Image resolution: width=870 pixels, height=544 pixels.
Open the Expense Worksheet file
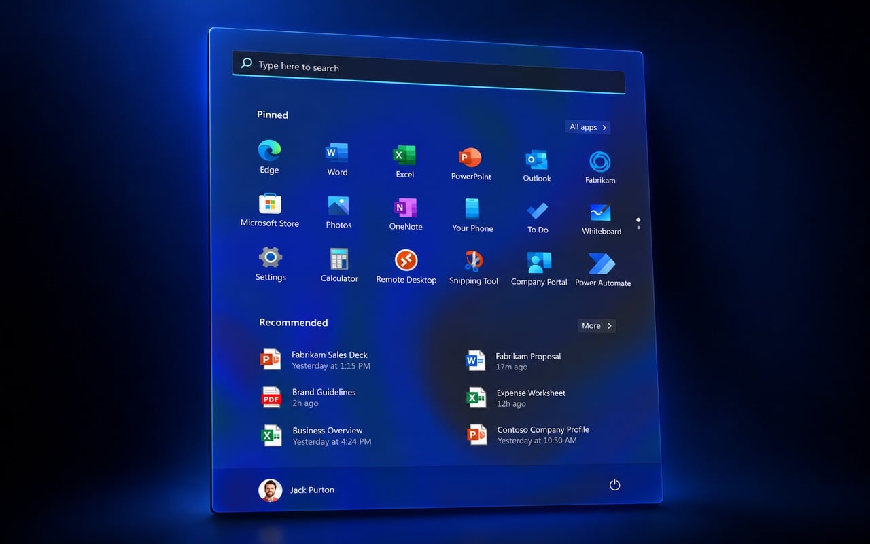click(x=516, y=398)
